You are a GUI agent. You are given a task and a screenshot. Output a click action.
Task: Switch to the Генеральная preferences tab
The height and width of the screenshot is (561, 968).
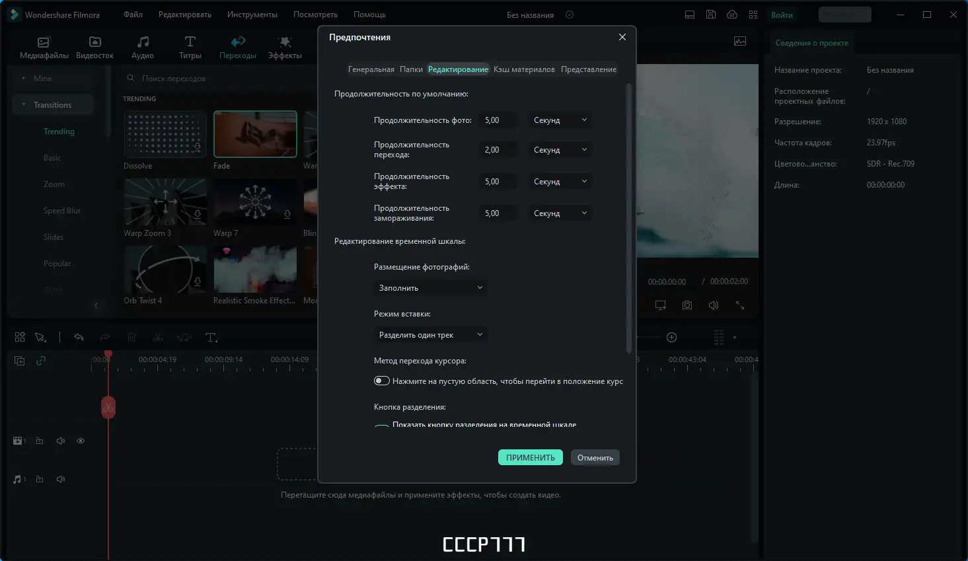click(371, 69)
